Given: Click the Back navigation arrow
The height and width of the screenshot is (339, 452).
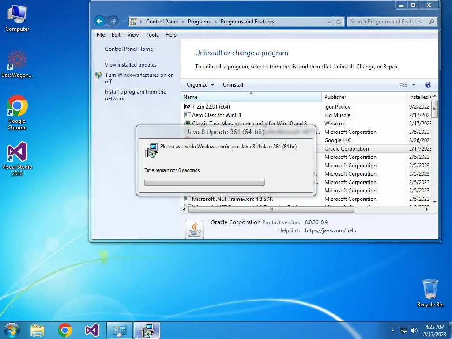Looking at the screenshot, I should (x=99, y=21).
